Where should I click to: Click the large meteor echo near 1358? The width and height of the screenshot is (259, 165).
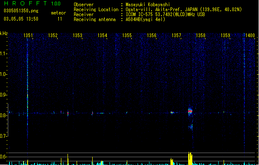click(x=190, y=111)
